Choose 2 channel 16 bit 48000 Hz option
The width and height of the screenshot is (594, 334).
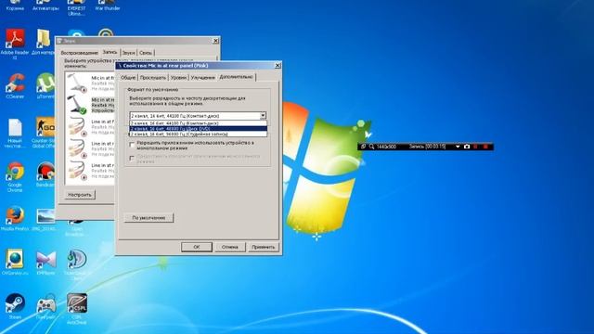(x=198, y=129)
